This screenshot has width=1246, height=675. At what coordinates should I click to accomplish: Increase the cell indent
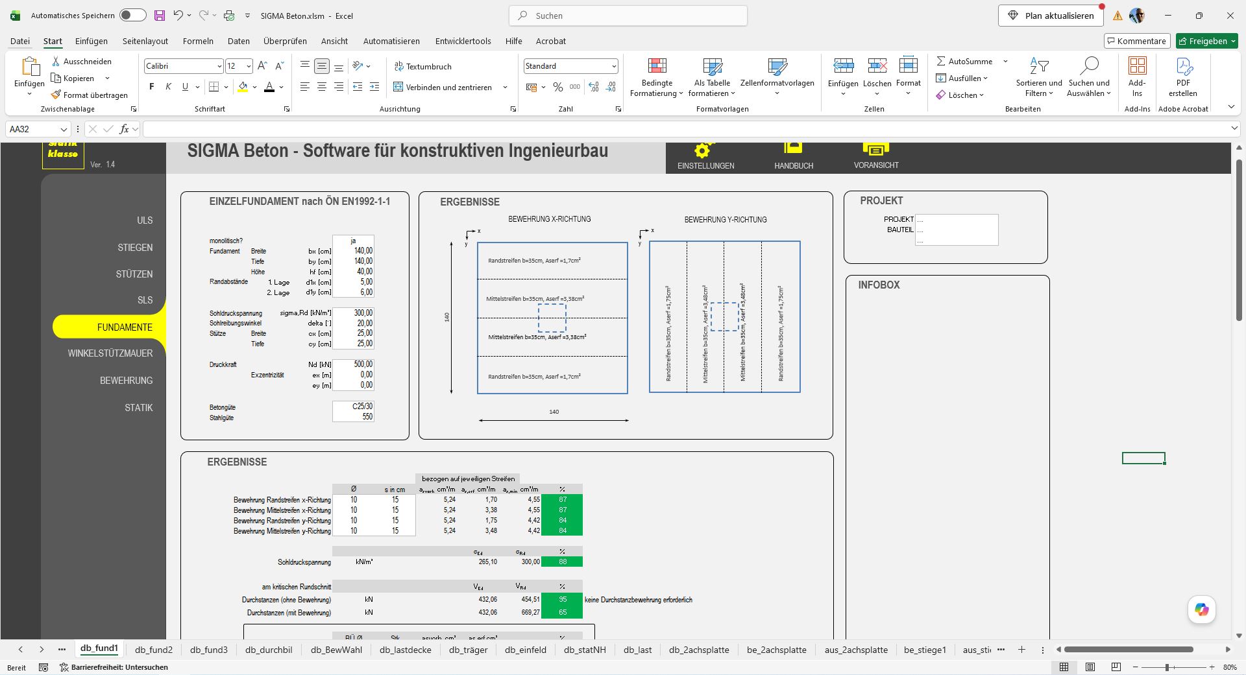[374, 87]
